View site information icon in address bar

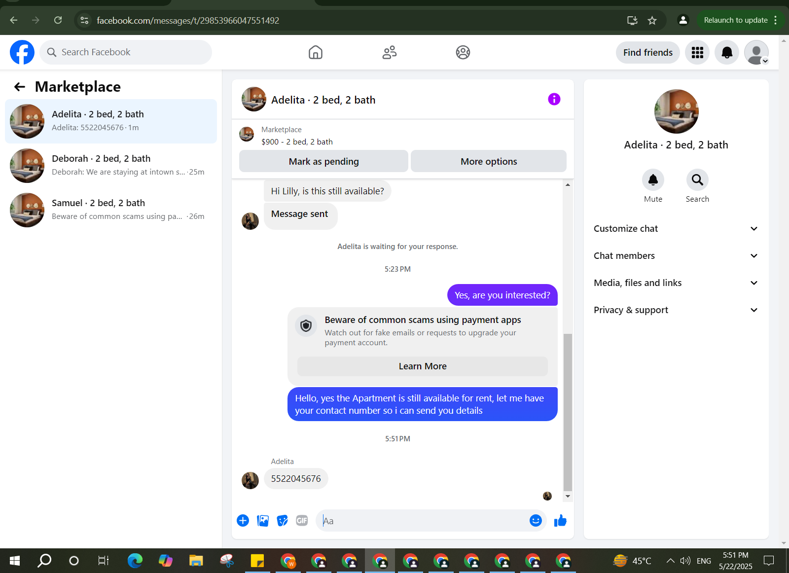(x=84, y=20)
